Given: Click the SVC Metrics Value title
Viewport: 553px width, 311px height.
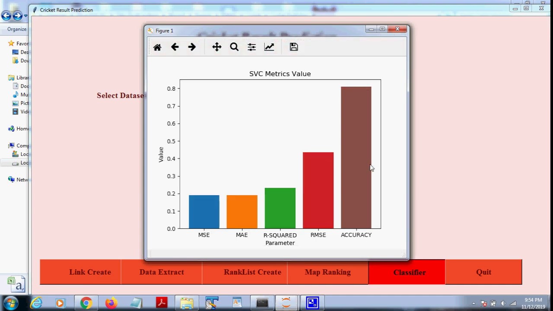Looking at the screenshot, I should point(280,74).
